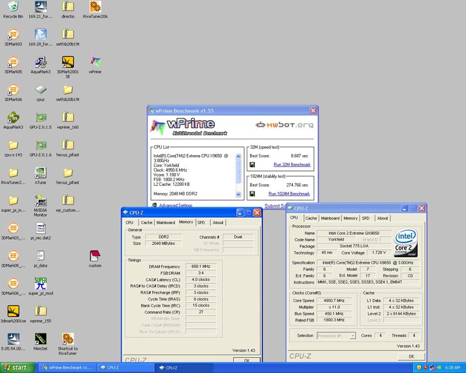Select the 3DMark05 shortcut icon

[13, 62]
